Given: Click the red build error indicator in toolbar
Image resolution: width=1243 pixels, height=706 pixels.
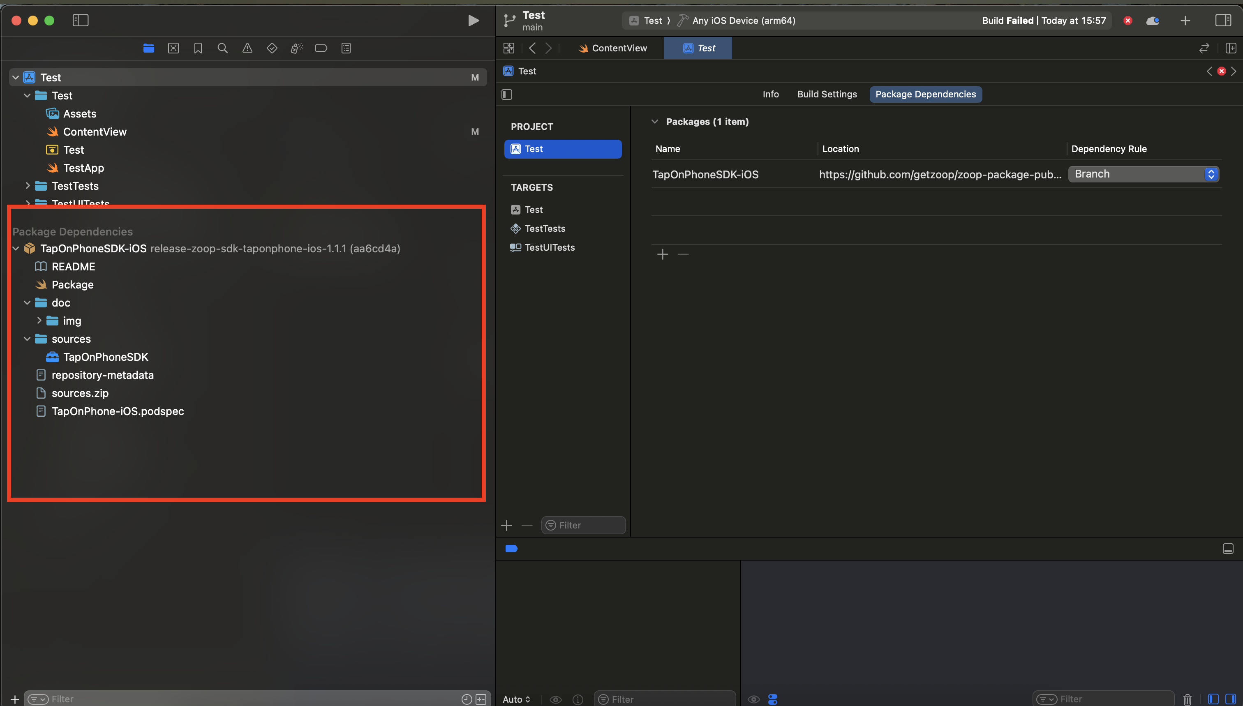Looking at the screenshot, I should 1127,21.
